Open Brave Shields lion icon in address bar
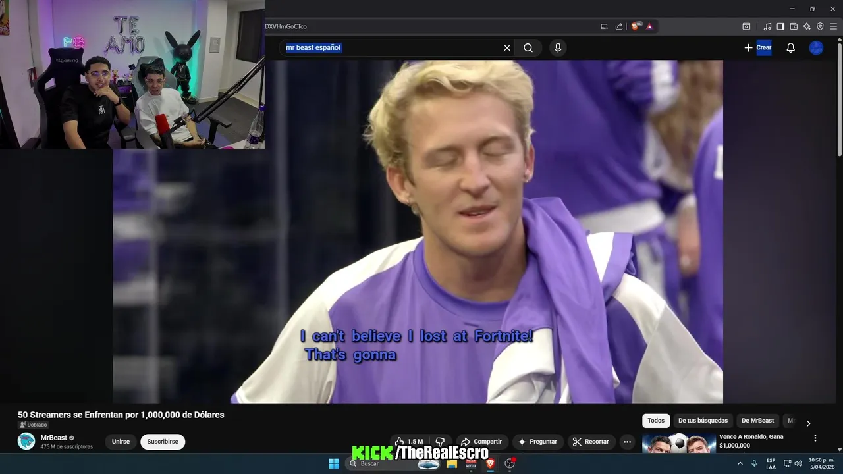843x474 pixels. 636,26
